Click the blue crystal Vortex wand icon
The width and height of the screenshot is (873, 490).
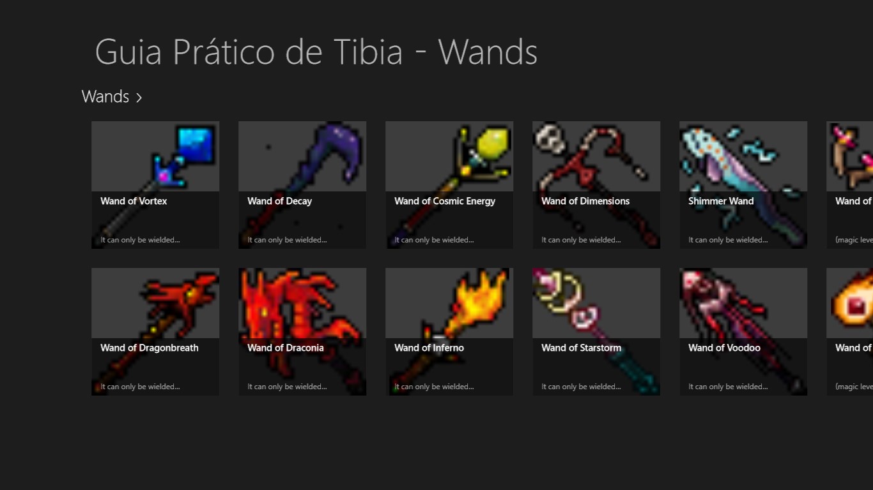[155, 156]
